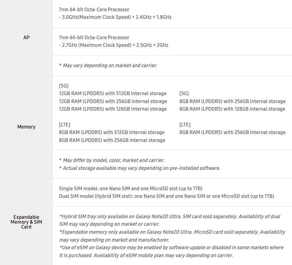Screen dimensions: 292x265
Task: Click the Expandable Memory & SIM Card header
Action: [x=26, y=222]
